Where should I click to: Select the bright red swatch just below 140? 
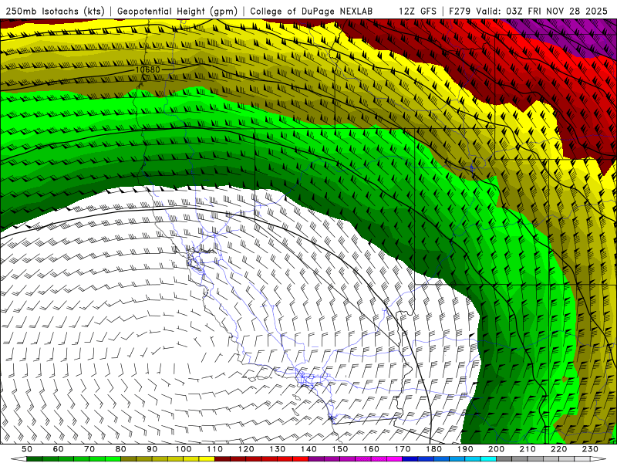301,459
